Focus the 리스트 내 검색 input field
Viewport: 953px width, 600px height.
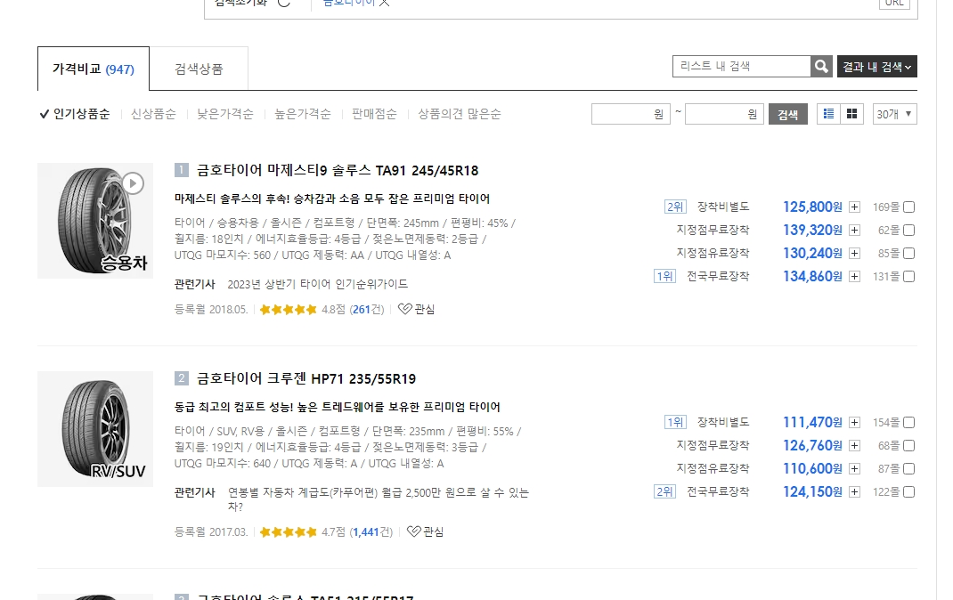(742, 66)
